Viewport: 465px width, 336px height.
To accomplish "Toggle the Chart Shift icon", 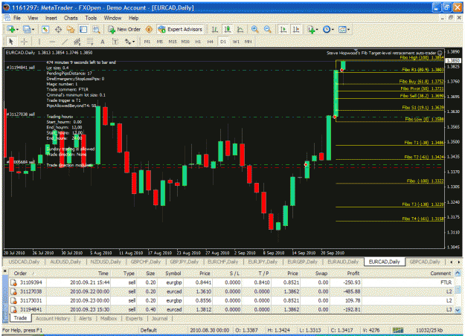I will (x=296, y=29).
